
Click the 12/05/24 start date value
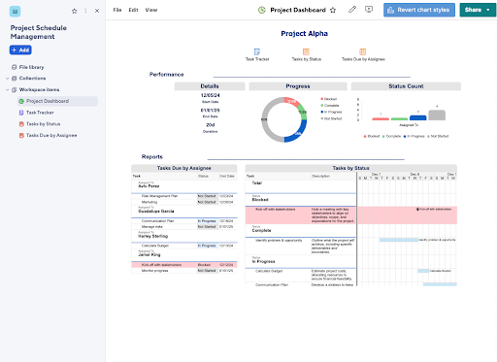click(x=211, y=95)
